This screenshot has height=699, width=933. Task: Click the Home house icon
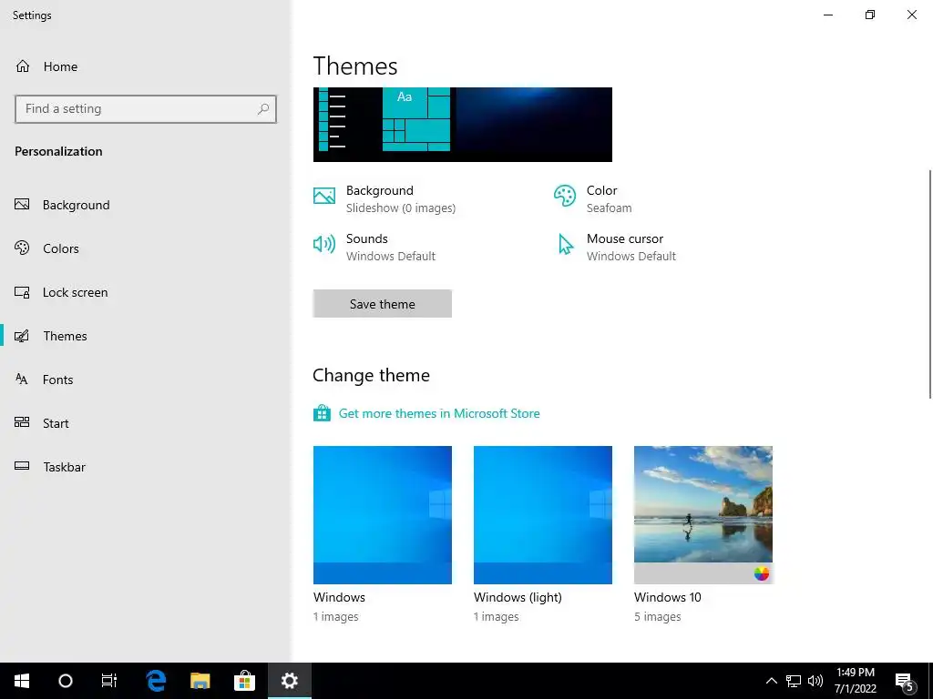(x=23, y=66)
